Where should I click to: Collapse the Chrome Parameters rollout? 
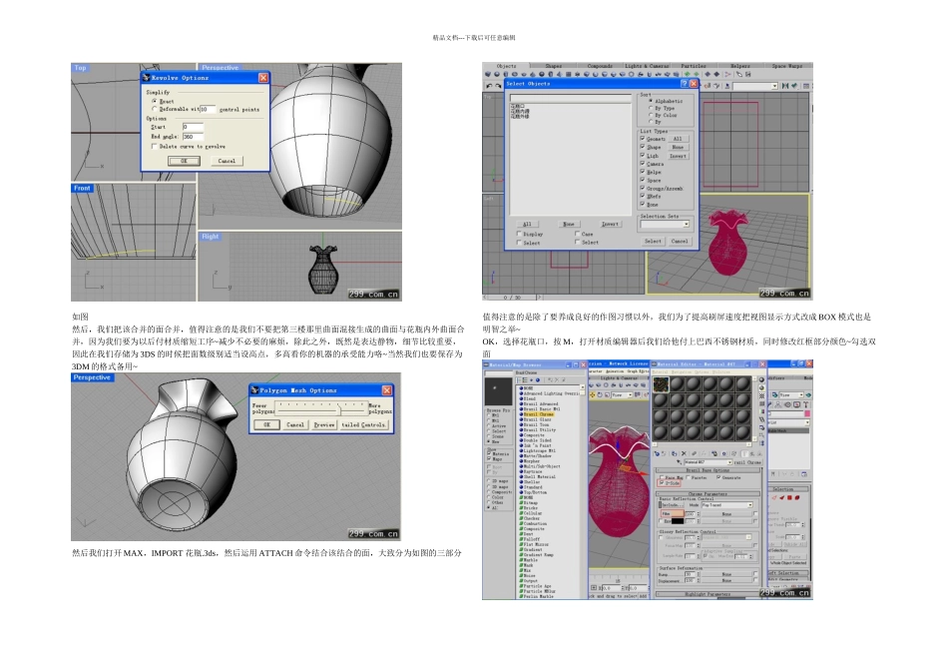(x=707, y=493)
